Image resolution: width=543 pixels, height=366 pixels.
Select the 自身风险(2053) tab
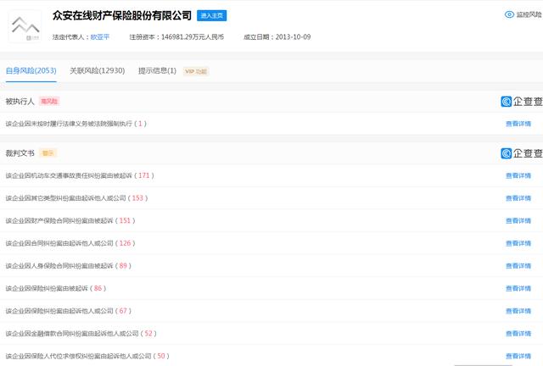(31, 71)
